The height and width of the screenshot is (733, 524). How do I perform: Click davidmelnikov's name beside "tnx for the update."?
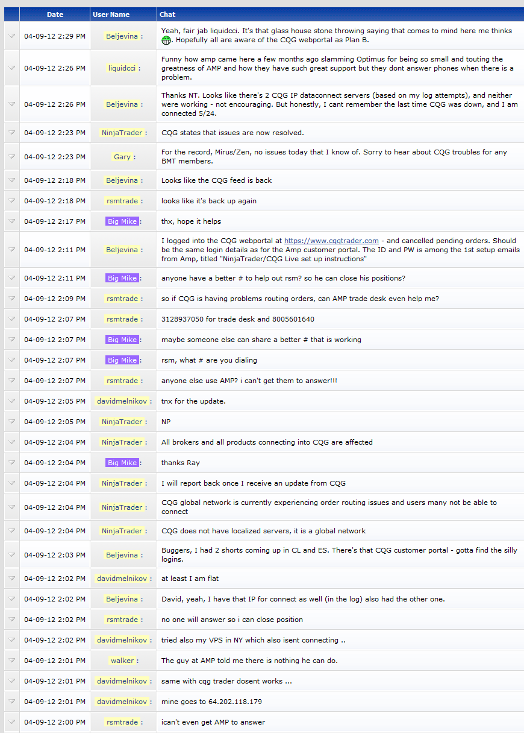[122, 401]
